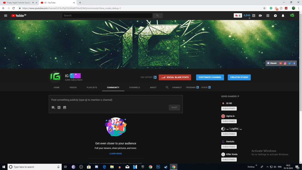Click CSV Export
The width and height of the screenshot is (302, 170).
148,77
